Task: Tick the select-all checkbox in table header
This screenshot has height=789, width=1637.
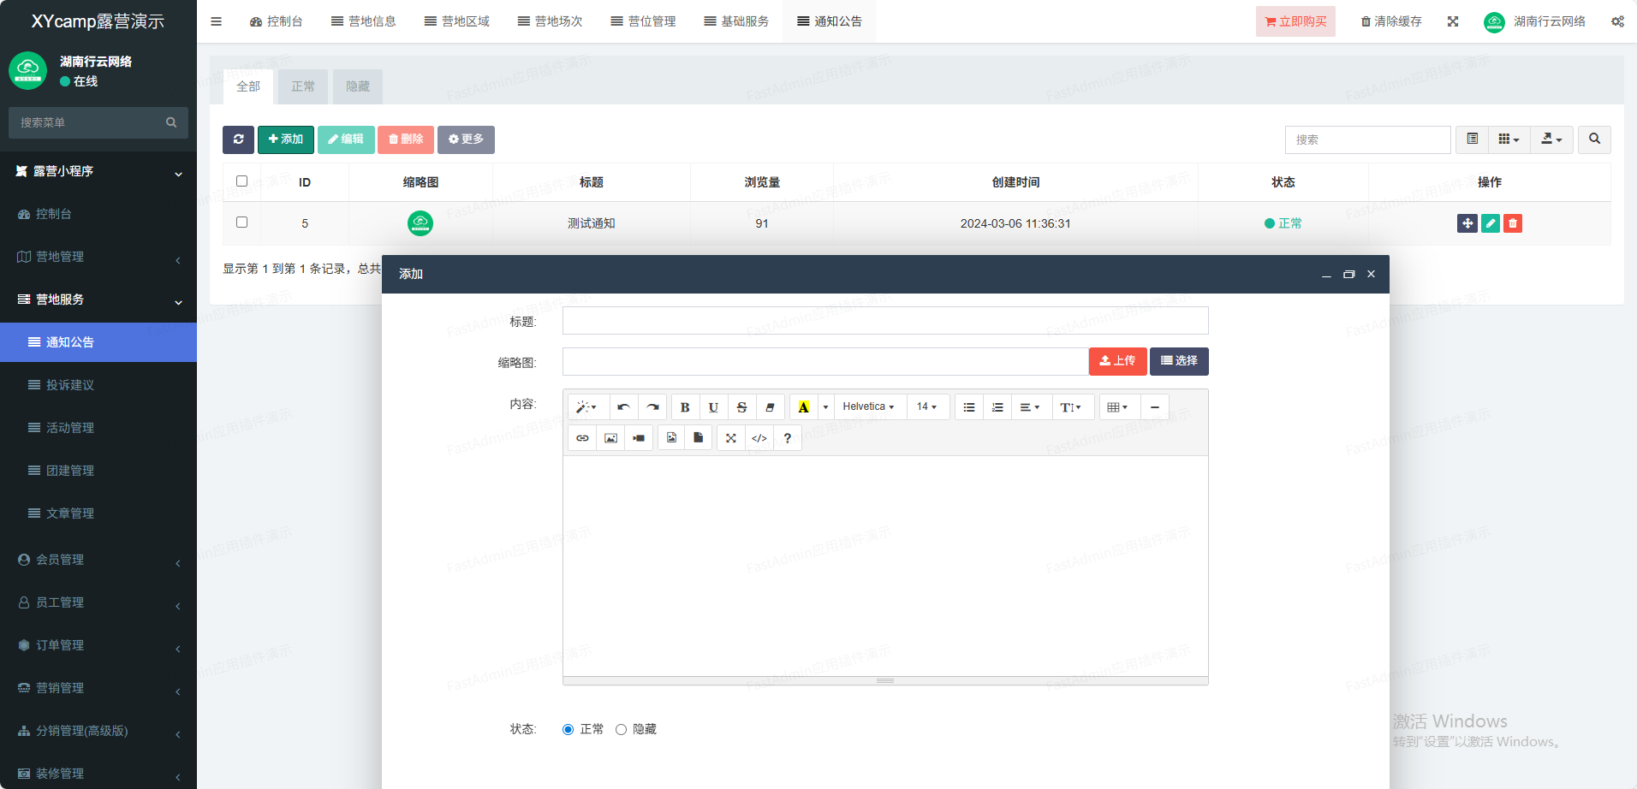Action: 241,181
